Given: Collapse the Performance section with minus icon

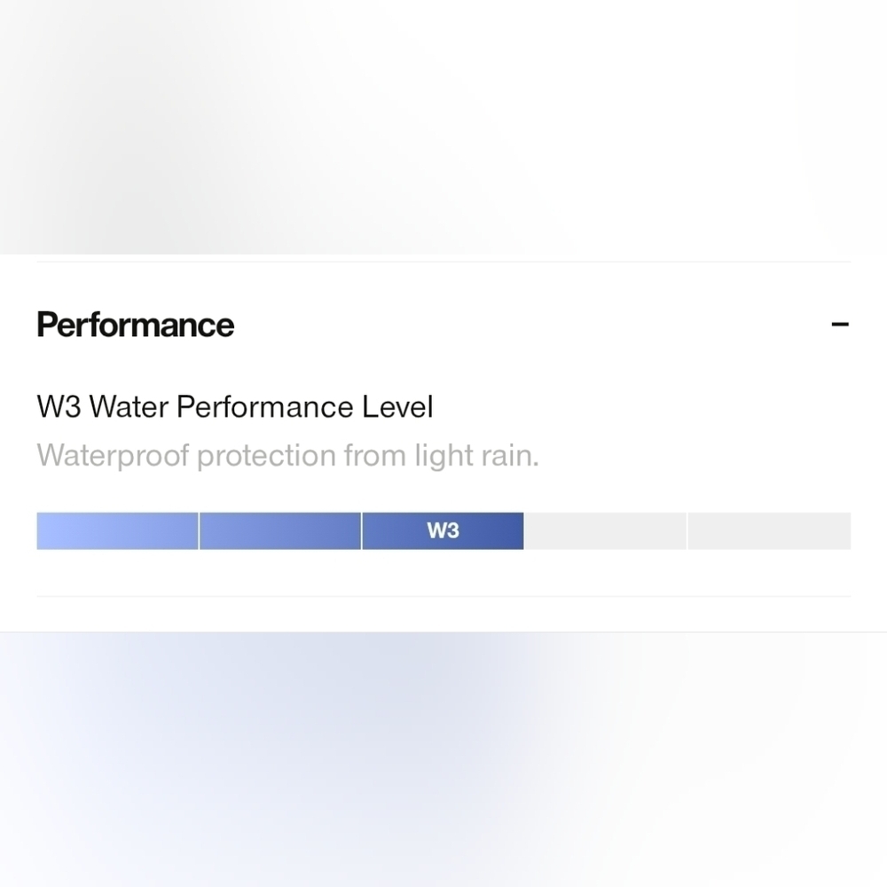Looking at the screenshot, I should click(x=839, y=324).
